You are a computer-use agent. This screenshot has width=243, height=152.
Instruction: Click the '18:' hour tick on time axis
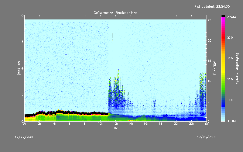[x=161, y=124]
